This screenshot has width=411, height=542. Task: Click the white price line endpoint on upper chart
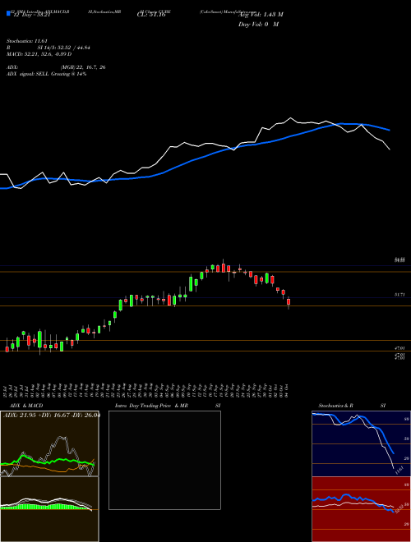click(x=390, y=149)
